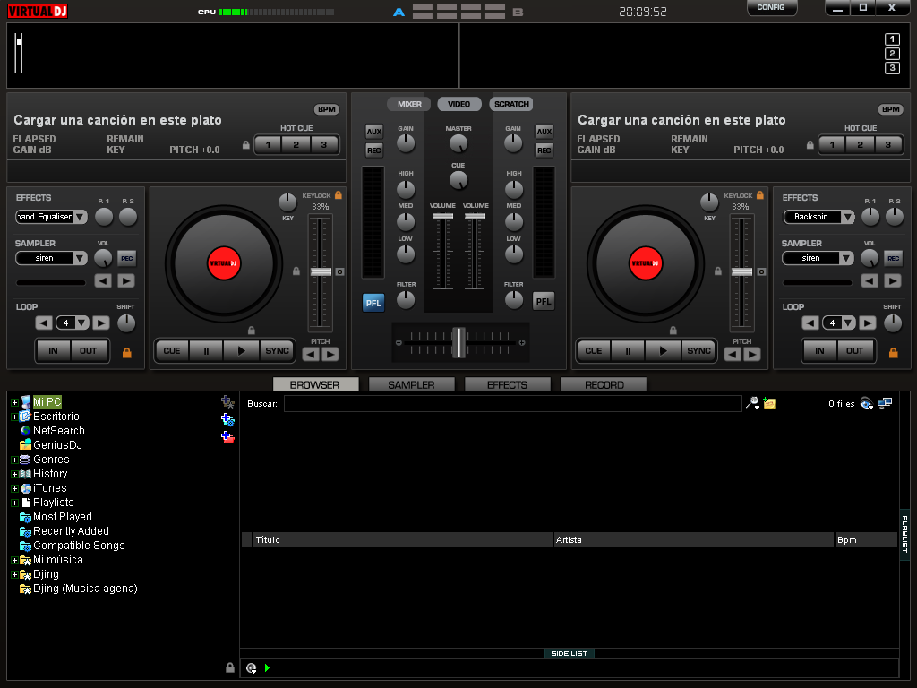Set loop IN on the left deck

[53, 351]
